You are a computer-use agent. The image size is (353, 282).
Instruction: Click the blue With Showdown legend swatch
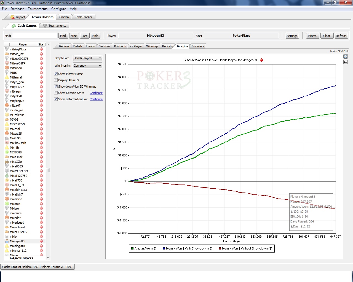(164, 248)
